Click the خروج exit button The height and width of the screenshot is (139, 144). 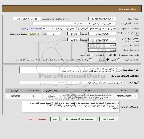(30, 119)
